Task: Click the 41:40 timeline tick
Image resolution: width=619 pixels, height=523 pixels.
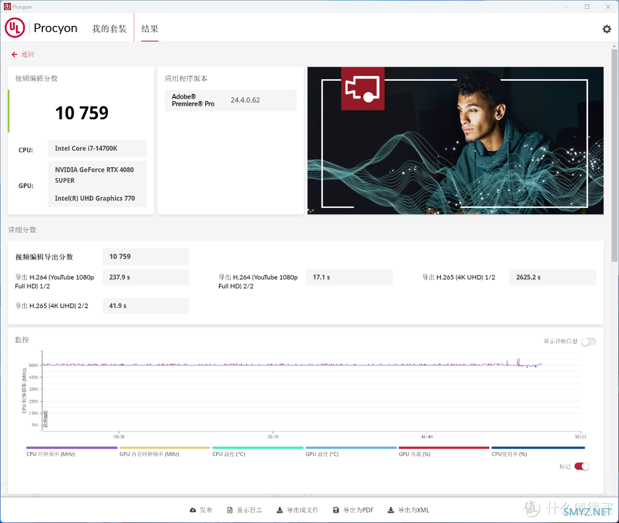Action: 427,437
